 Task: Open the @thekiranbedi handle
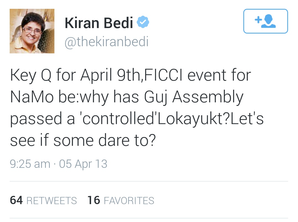coord(107,42)
